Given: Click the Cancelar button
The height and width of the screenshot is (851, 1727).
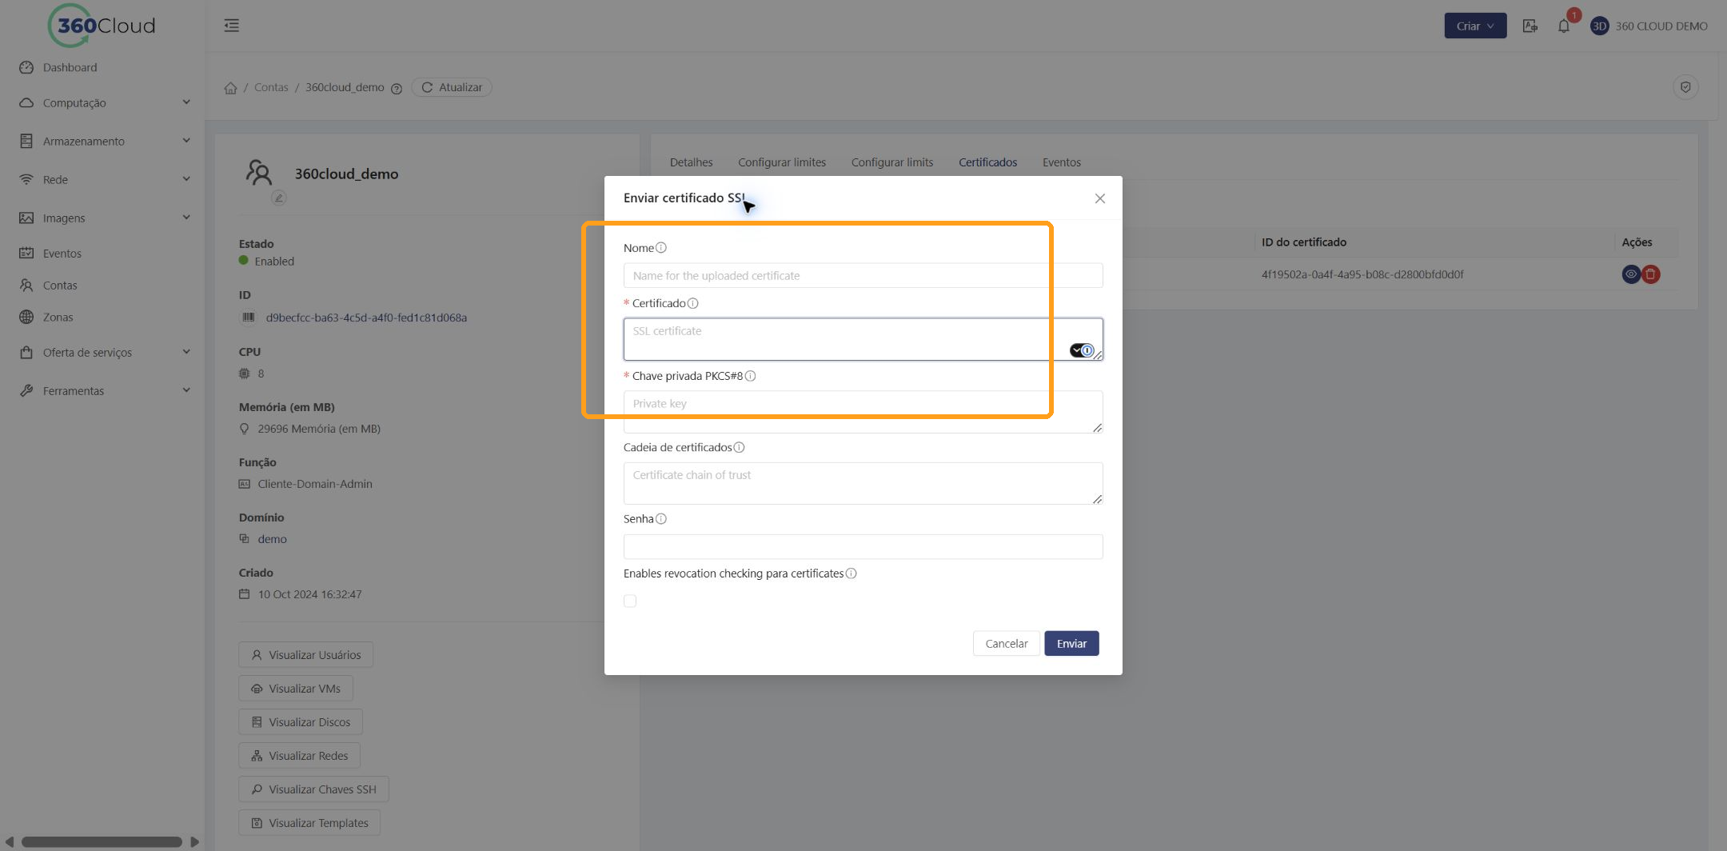Looking at the screenshot, I should coord(1007,643).
